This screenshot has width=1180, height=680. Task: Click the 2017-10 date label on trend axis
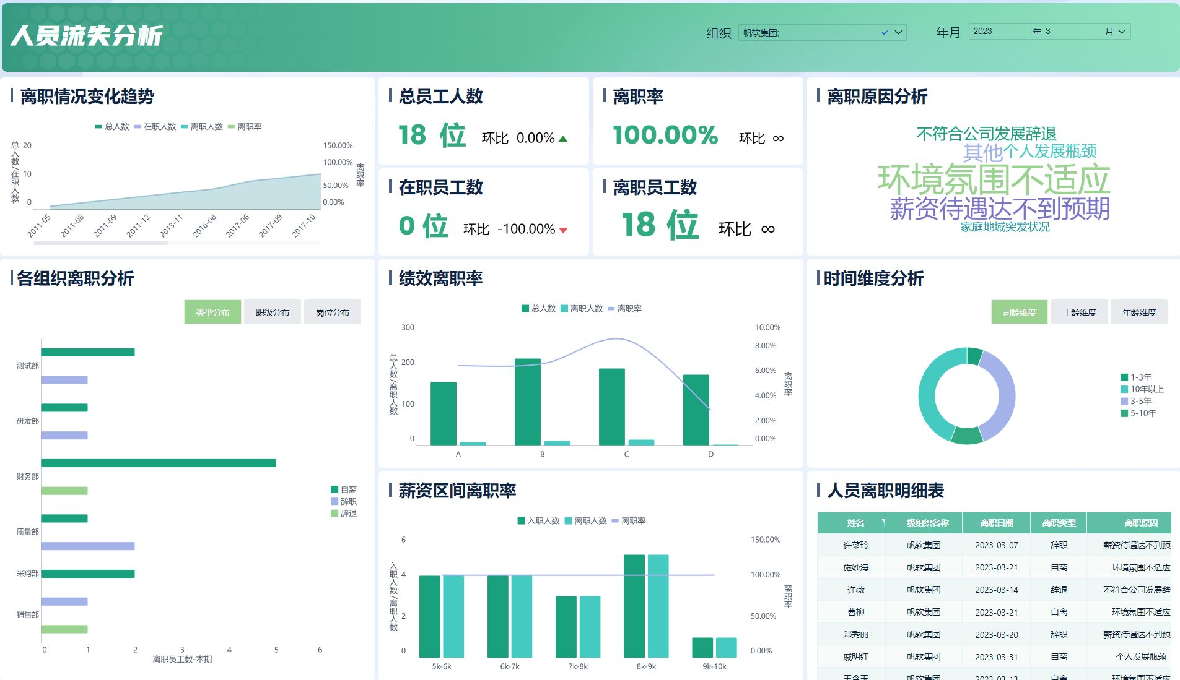[x=304, y=226]
